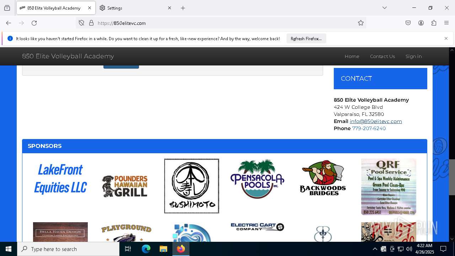Click the 850 Elite Volleyball Academy site title

pos(68,56)
